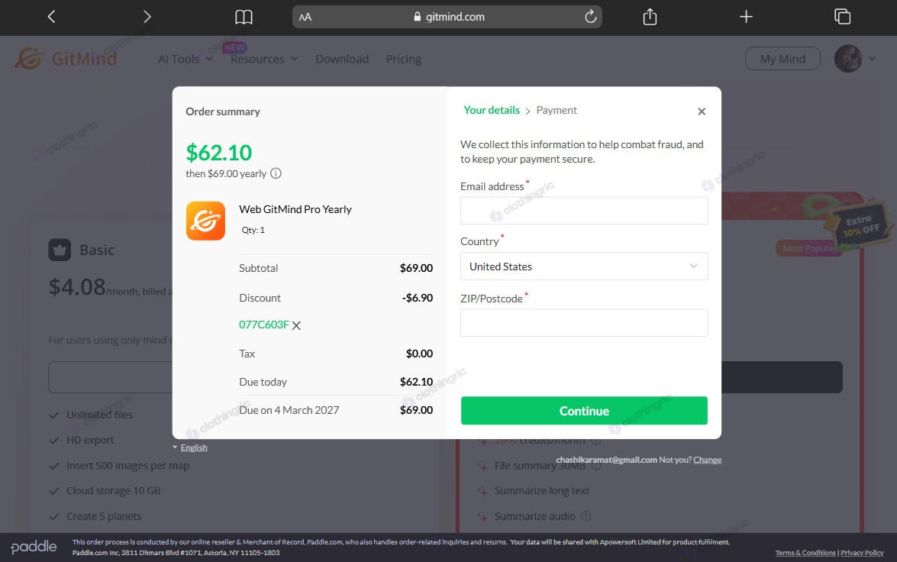Open the Download page

coord(342,59)
